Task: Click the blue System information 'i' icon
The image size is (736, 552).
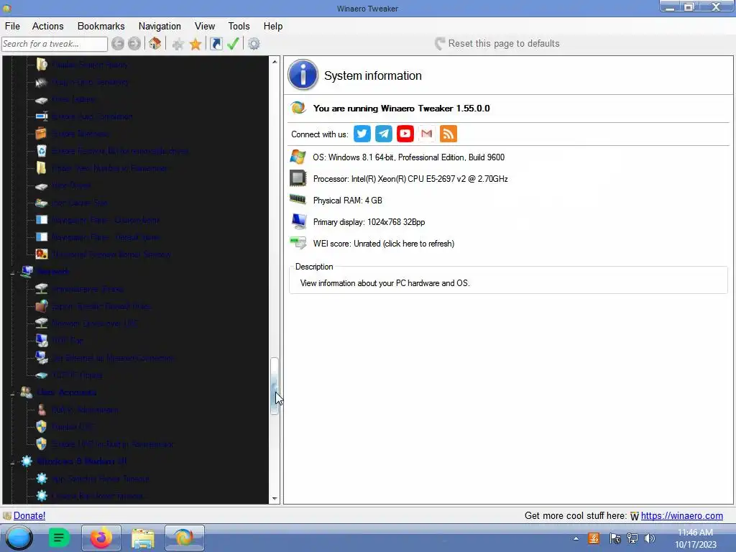Action: click(303, 75)
